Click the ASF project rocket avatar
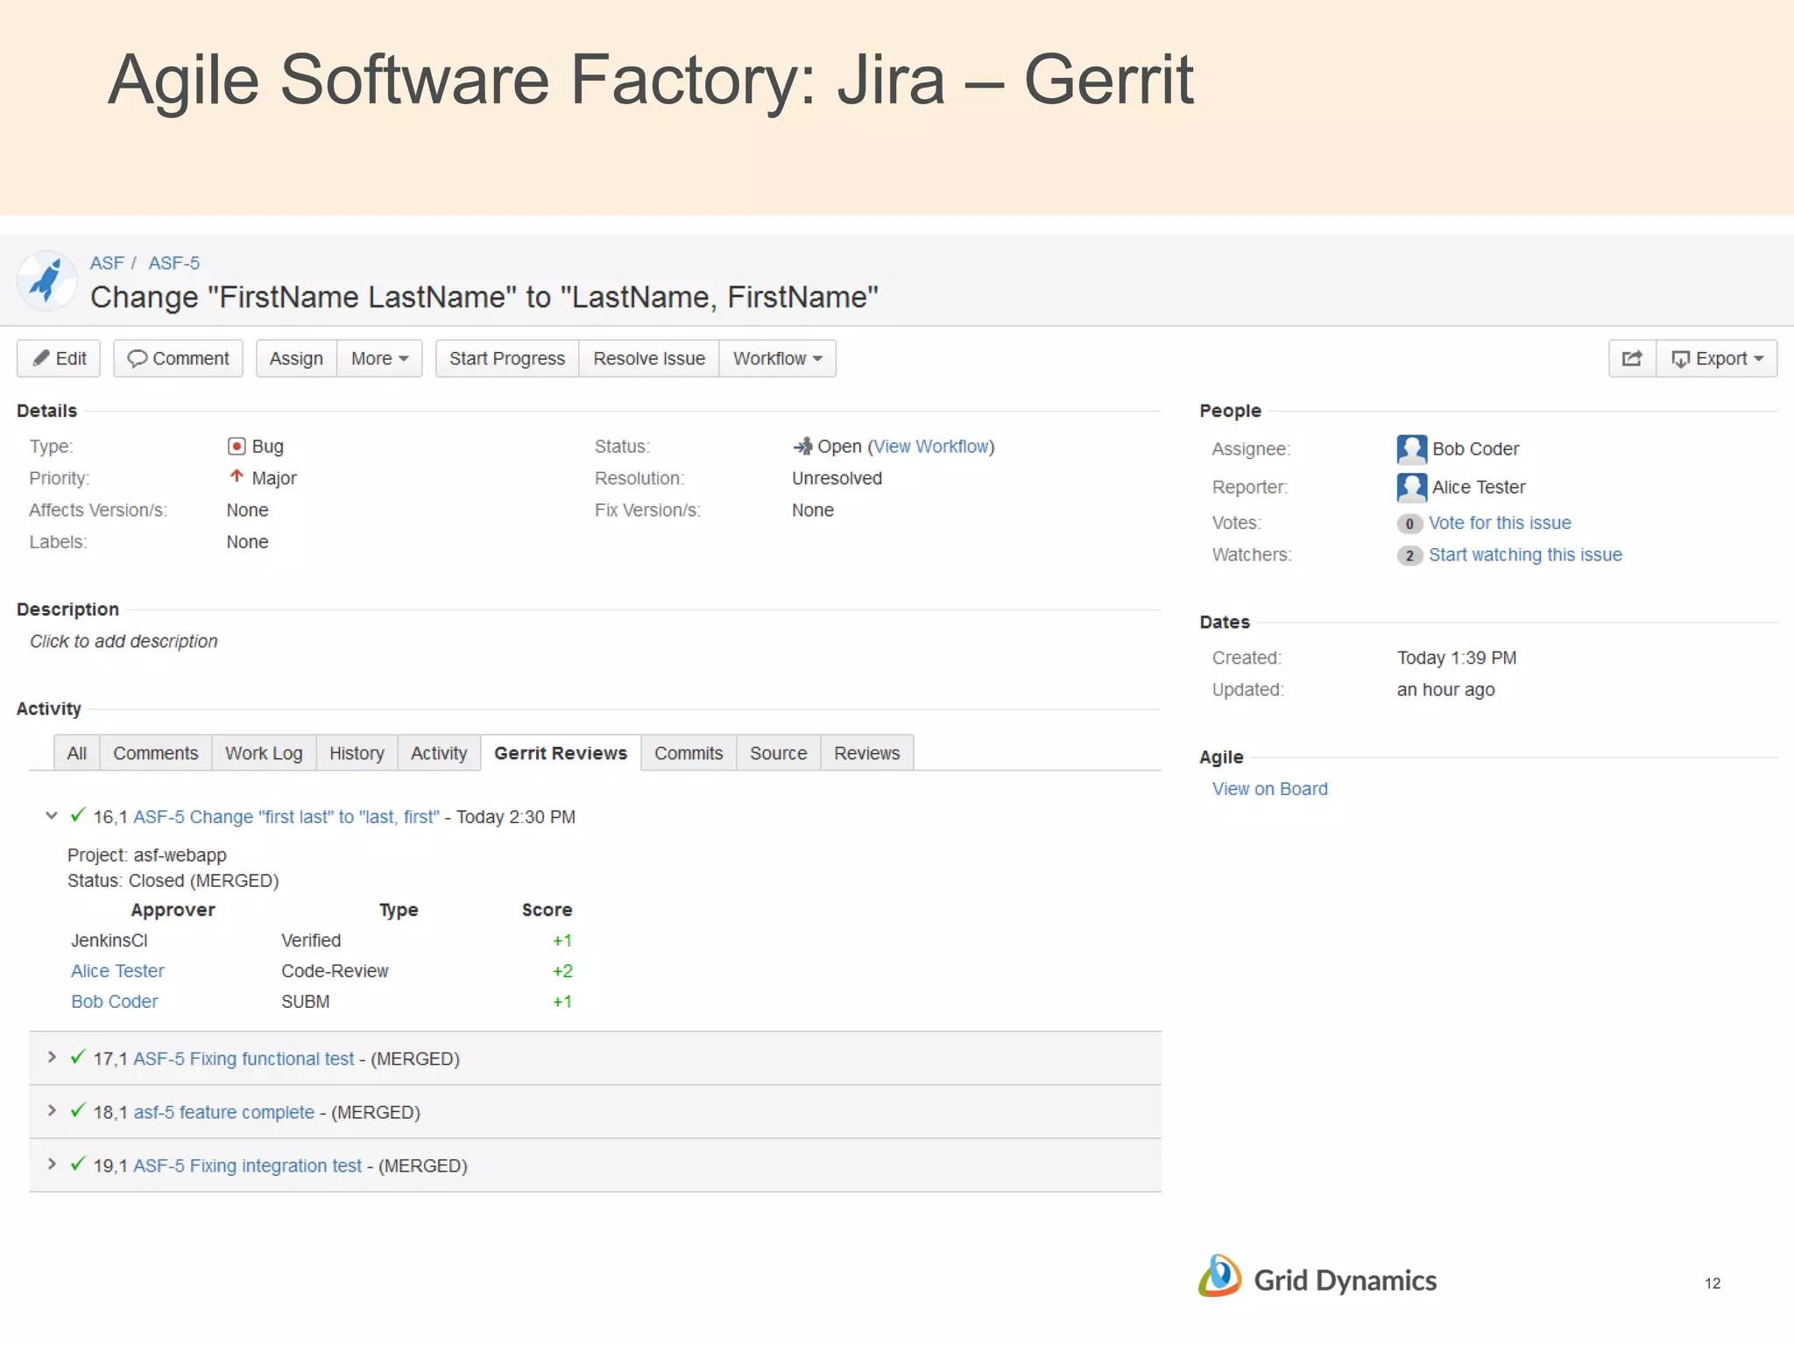Screen dimensions: 1794x1345 tap(46, 281)
